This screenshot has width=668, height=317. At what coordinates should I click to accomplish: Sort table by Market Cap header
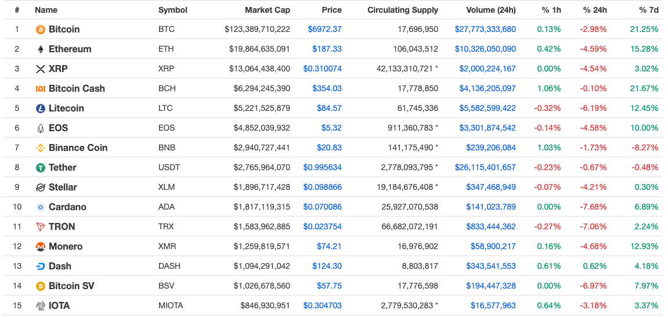268,10
